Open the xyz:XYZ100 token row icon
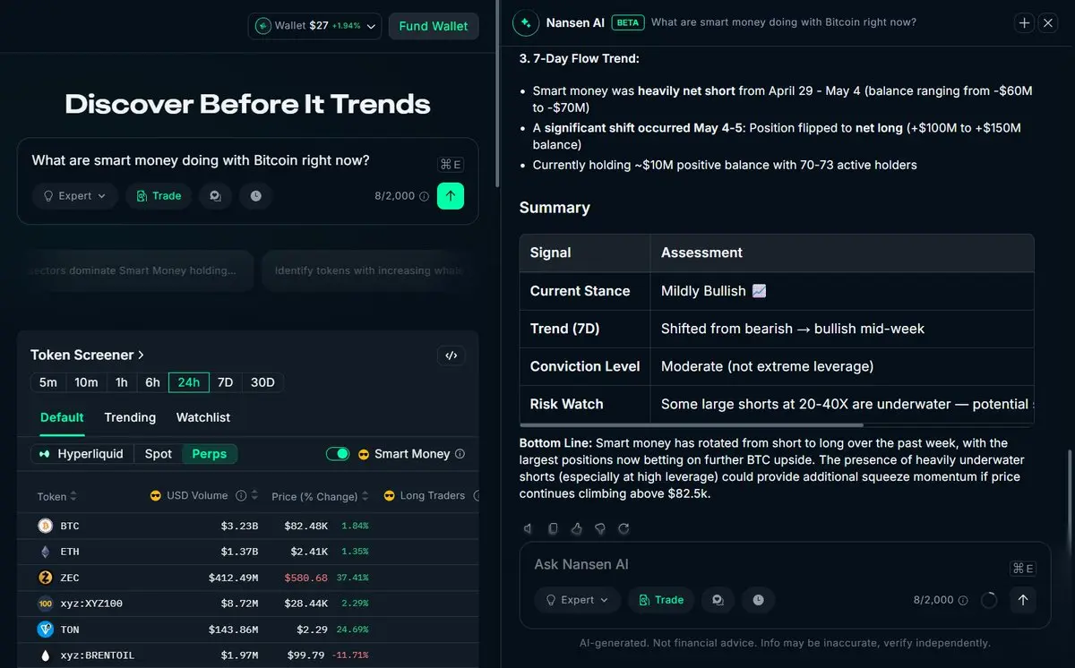Viewport: 1075px width, 668px height. point(45,604)
